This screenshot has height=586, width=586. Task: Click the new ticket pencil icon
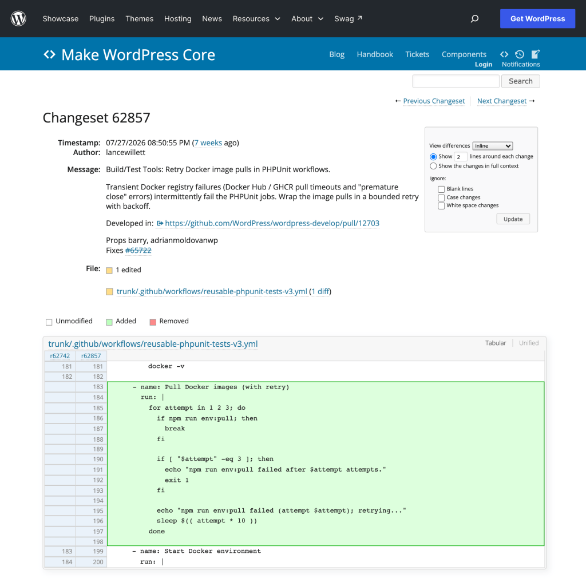point(536,54)
